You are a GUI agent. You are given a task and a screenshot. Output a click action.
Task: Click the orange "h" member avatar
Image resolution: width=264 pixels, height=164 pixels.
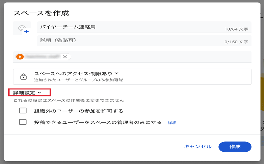click(20, 57)
